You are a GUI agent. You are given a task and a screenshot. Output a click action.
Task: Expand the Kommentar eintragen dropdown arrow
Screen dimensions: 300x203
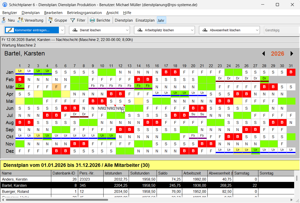tap(62, 30)
